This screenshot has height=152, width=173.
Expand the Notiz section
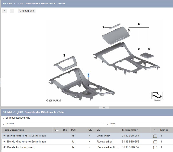108,124
